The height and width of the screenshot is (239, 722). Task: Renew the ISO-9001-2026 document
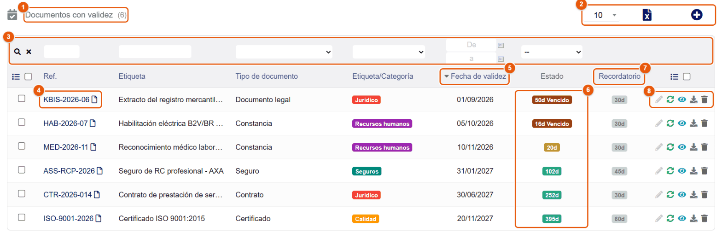pyautogui.click(x=670, y=218)
